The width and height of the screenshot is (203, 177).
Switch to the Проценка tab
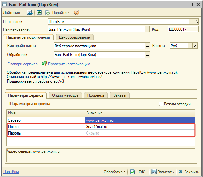click(x=96, y=95)
